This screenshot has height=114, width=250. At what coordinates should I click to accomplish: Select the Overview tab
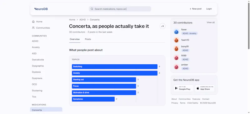tap(75, 39)
